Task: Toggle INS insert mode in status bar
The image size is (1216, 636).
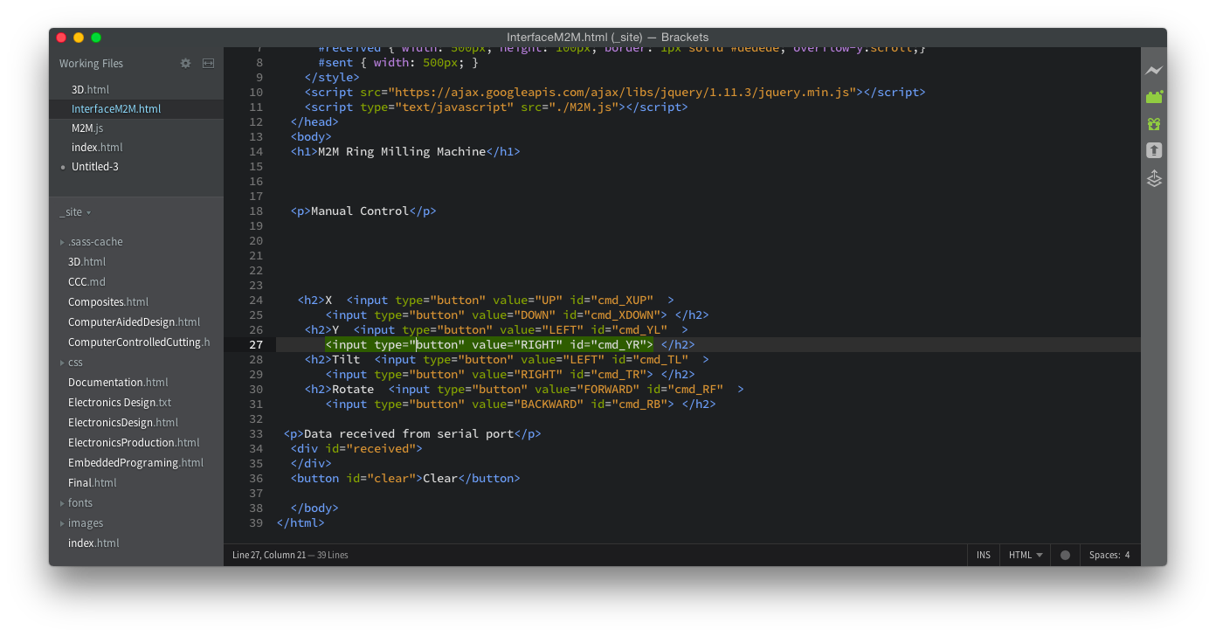Action: pos(984,555)
